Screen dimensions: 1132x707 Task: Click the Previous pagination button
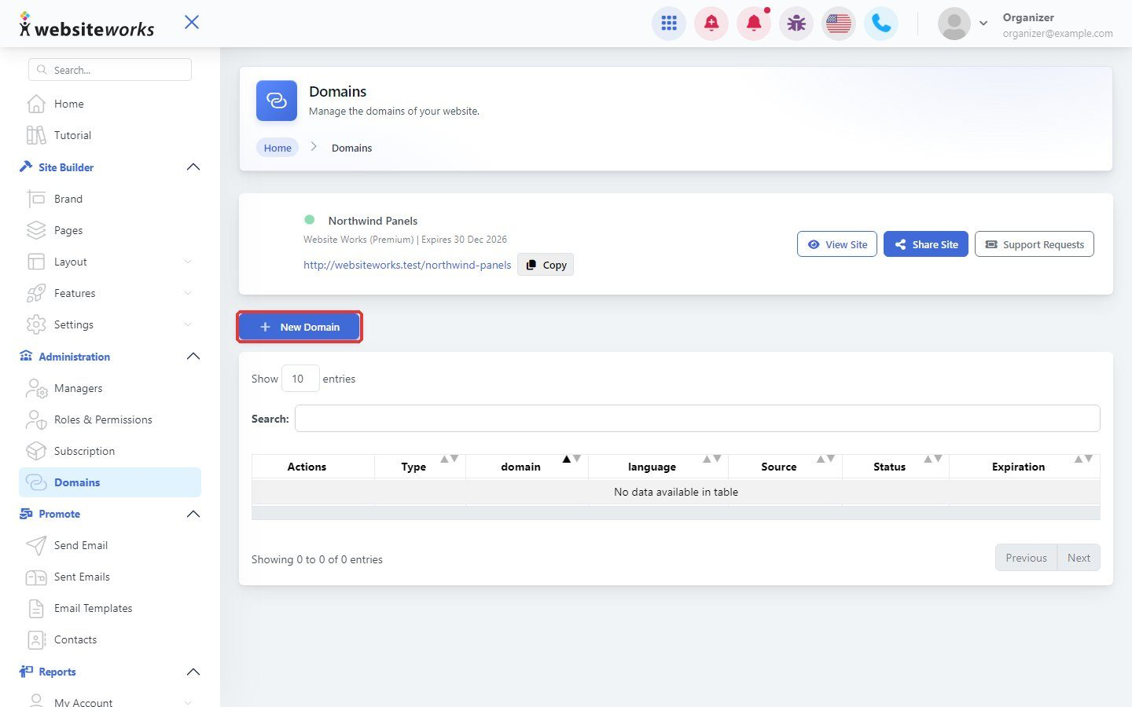1026,558
